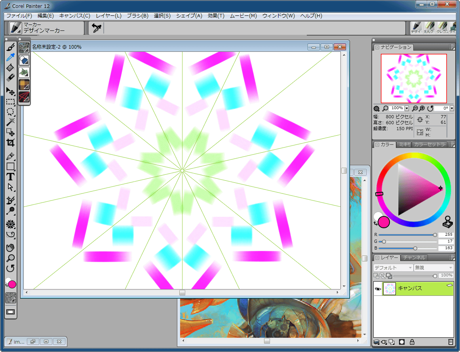
Task: Select the Selection Adjuster tool
Action: coord(10,132)
